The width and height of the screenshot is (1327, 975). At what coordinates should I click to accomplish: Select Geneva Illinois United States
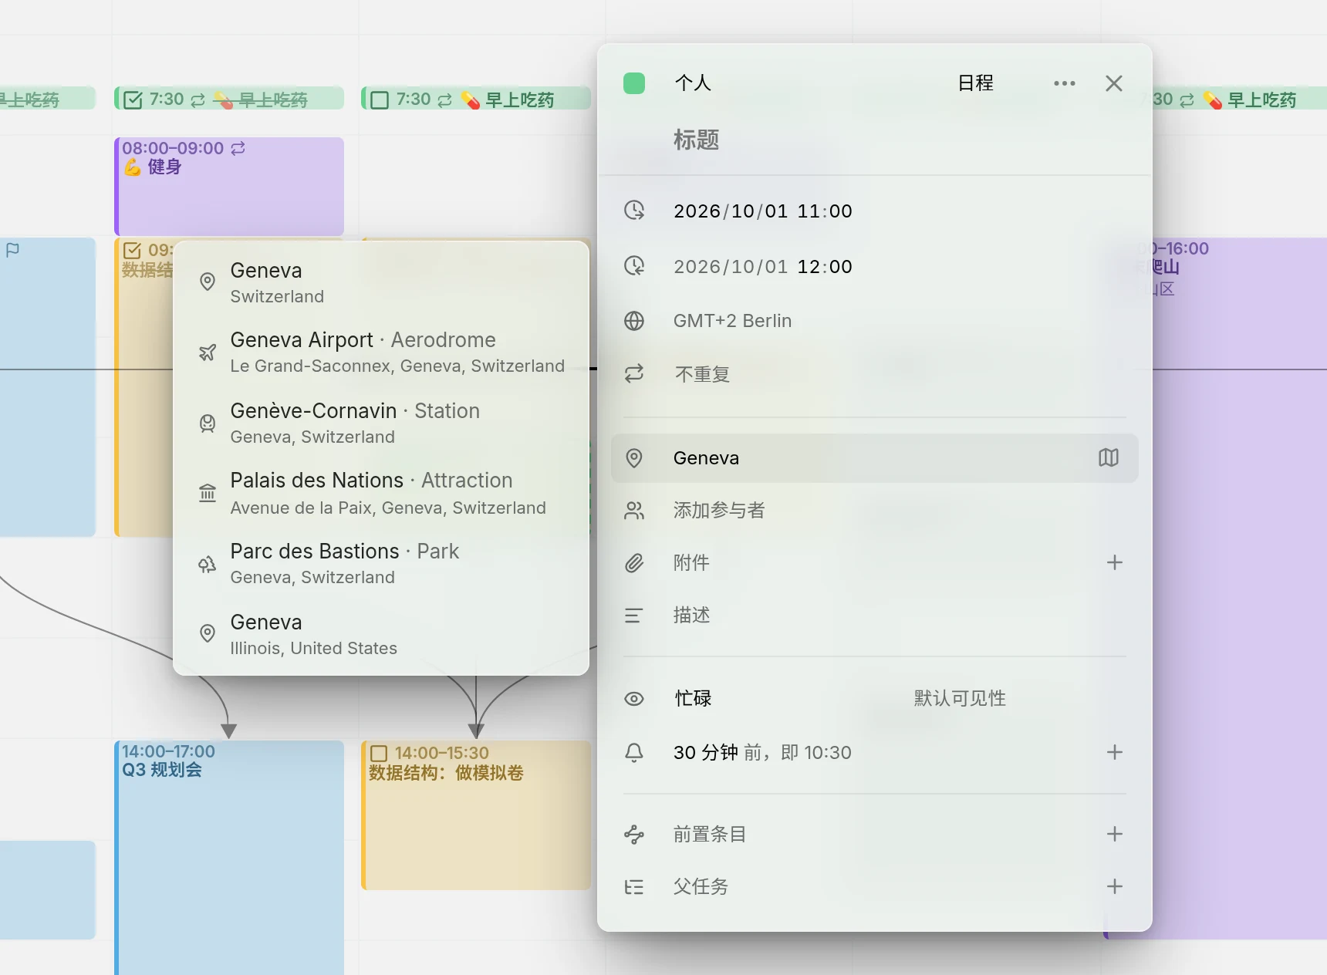[x=381, y=634]
